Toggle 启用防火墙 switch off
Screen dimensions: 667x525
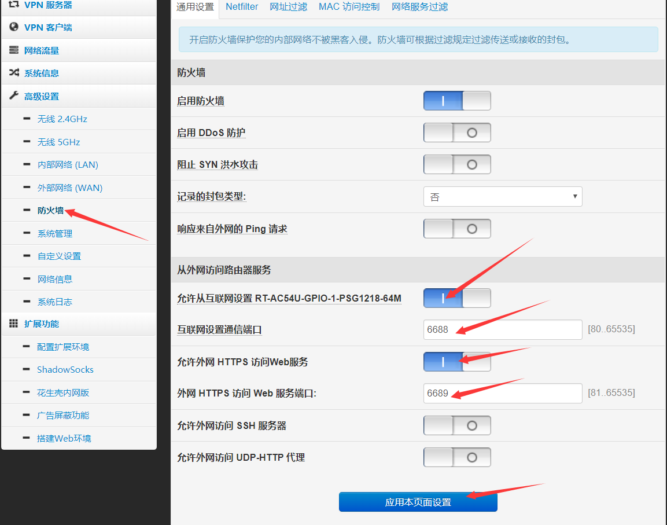pos(457,101)
